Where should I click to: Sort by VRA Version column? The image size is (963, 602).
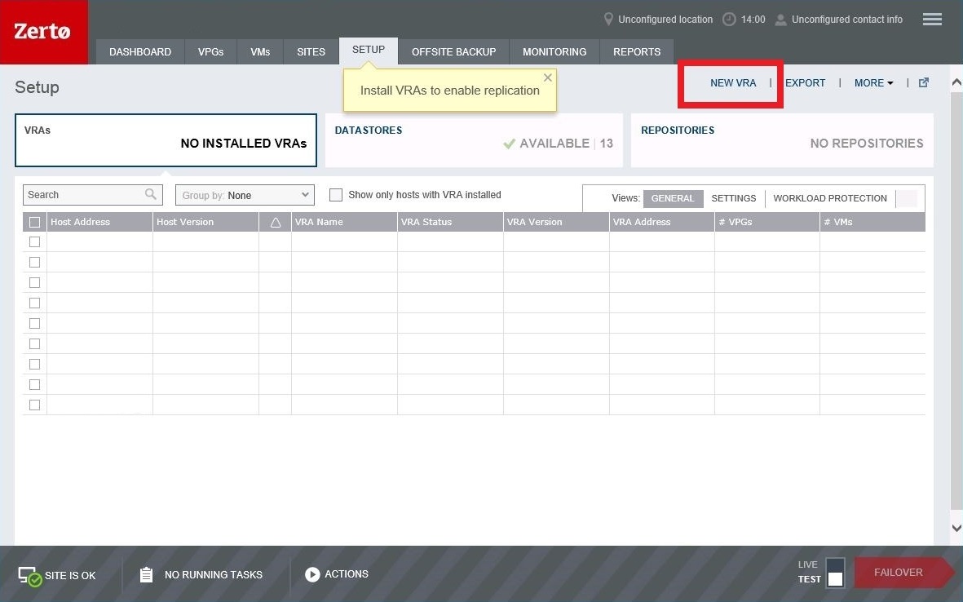556,223
